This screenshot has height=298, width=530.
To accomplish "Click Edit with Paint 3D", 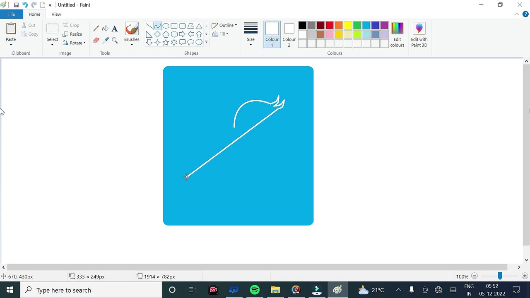I will [419, 34].
